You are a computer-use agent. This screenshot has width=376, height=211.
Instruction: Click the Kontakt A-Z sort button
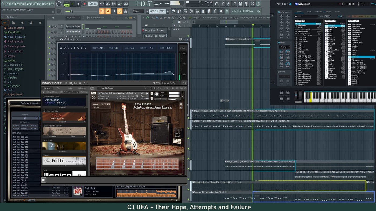click(61, 92)
